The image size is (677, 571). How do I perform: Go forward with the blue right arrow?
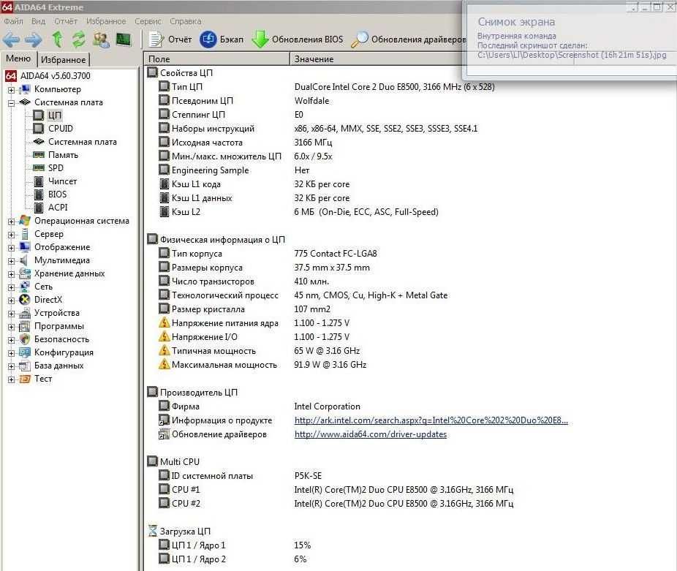point(33,39)
